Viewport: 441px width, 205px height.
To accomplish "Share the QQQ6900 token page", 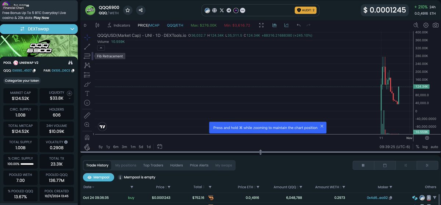I will tap(141, 10).
